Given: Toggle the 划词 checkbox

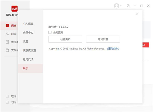Looking at the screenshot, I should click(x=7, y=102).
